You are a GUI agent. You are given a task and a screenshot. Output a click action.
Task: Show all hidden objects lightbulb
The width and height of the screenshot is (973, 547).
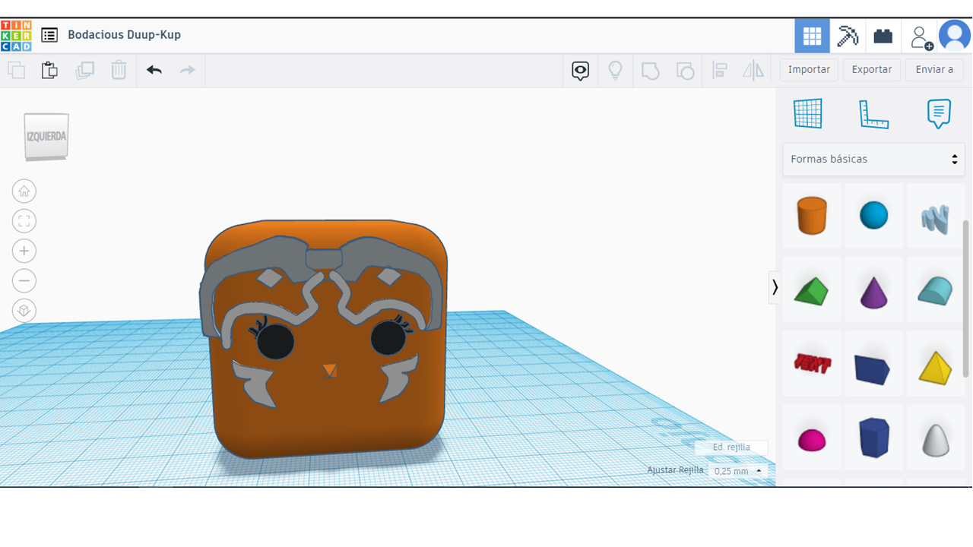point(615,71)
